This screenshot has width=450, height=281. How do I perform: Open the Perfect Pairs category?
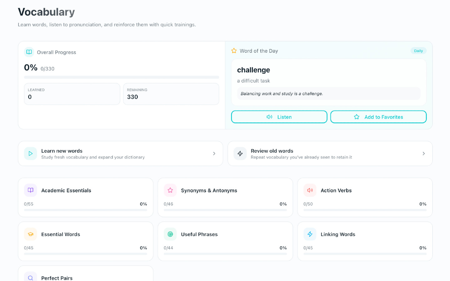[86, 274]
